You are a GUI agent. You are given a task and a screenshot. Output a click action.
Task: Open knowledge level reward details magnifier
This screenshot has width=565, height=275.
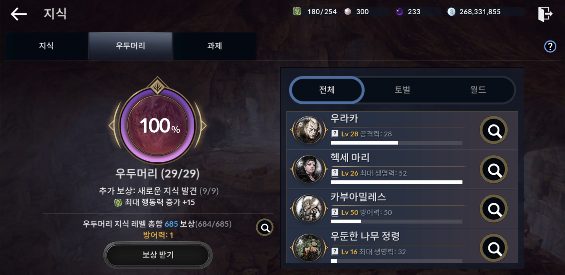pos(265,227)
